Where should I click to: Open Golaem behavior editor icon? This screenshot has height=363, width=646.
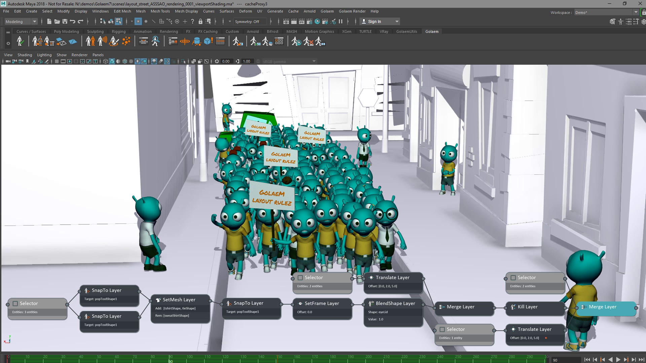[144, 41]
